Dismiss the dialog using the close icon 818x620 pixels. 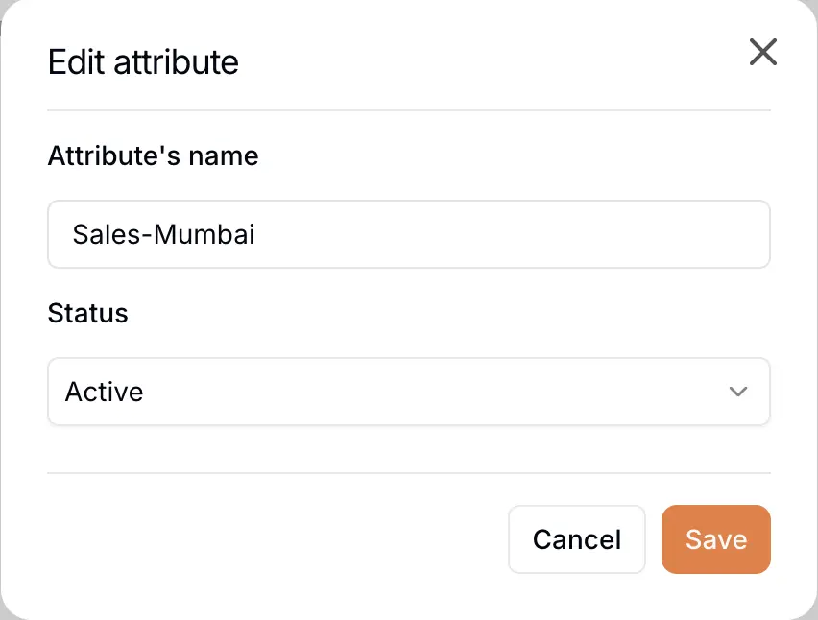[763, 53]
